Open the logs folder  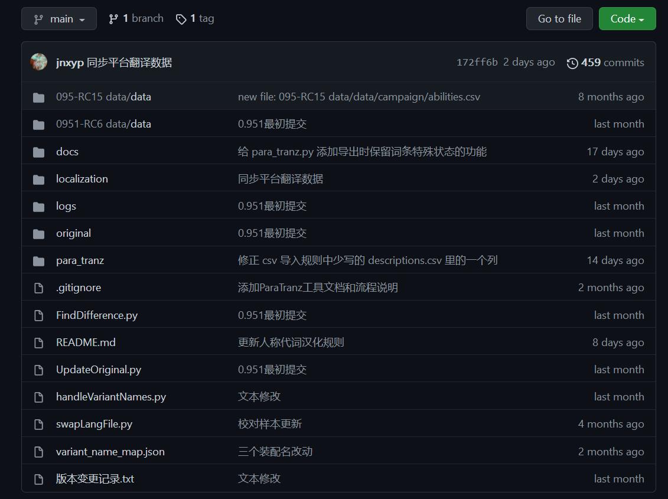click(x=66, y=206)
